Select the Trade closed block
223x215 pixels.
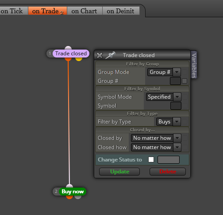pos(71,54)
